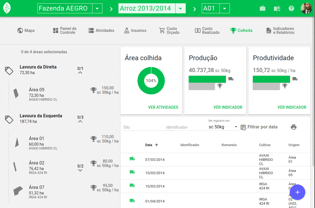Click the blue floating plus button
This screenshot has width=315, height=208.
pos(297,192)
